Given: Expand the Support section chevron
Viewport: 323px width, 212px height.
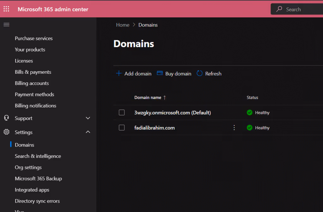Looking at the screenshot, I should (x=88, y=118).
